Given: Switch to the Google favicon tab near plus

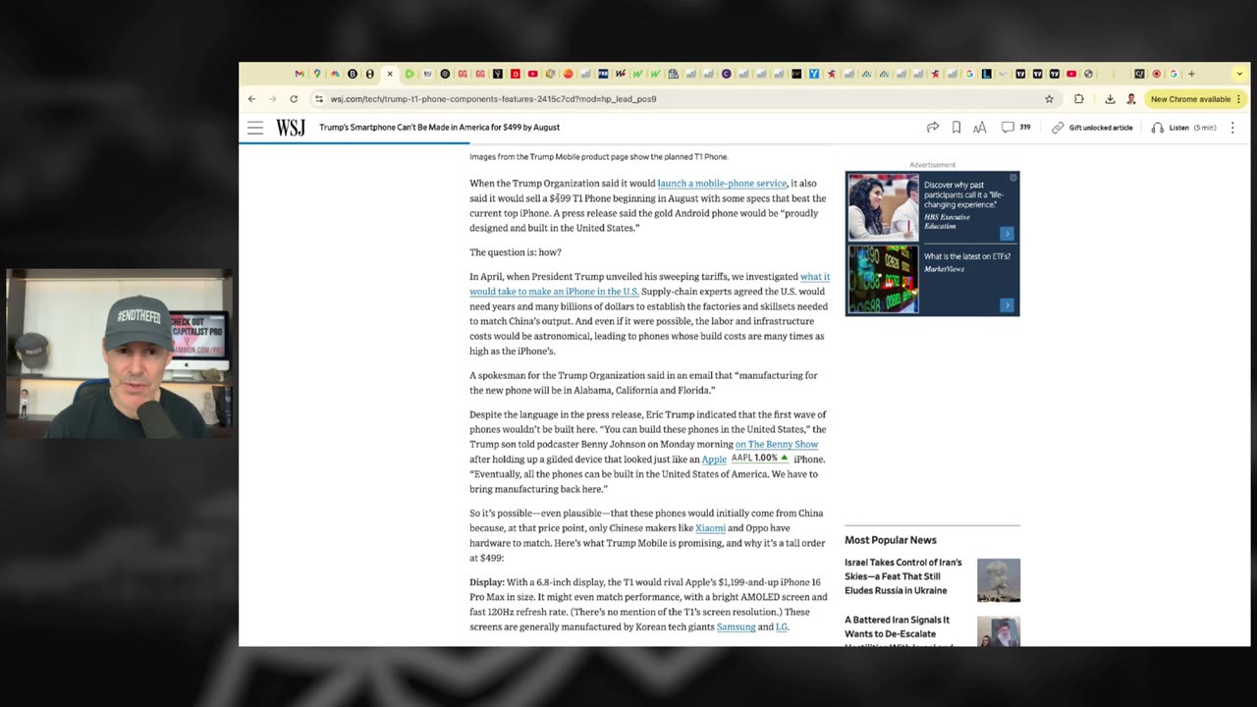Looking at the screenshot, I should [1173, 74].
